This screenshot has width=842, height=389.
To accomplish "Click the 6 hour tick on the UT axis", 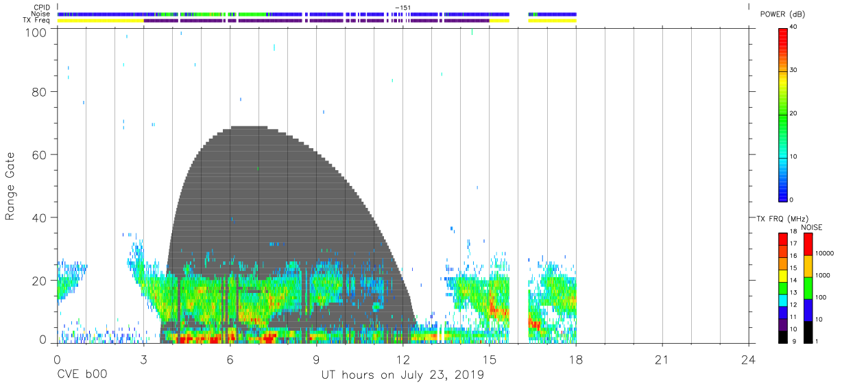I will click(x=230, y=359).
